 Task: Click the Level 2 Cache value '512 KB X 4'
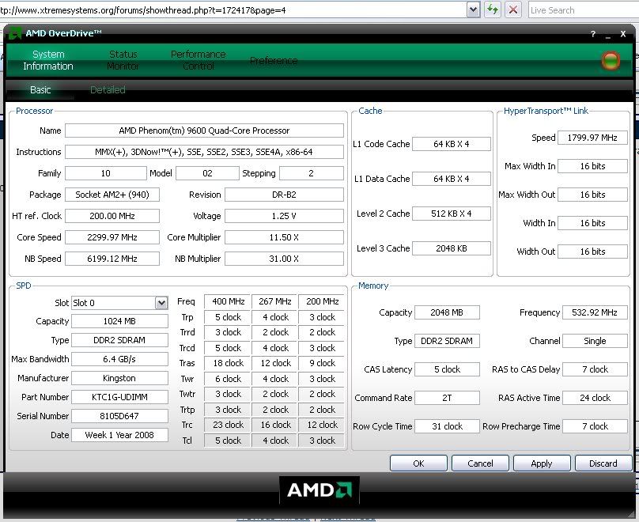(452, 214)
